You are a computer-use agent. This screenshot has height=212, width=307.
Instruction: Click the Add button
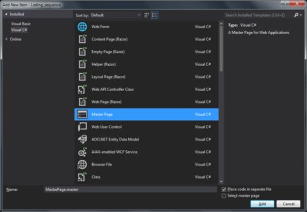[x=262, y=204]
